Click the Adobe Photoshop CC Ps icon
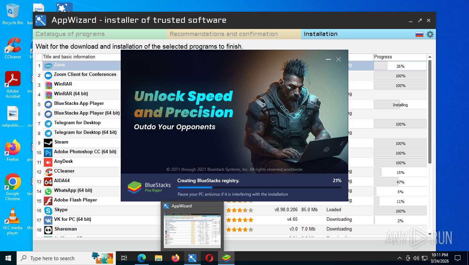This screenshot has height=265, width=469. click(x=48, y=153)
